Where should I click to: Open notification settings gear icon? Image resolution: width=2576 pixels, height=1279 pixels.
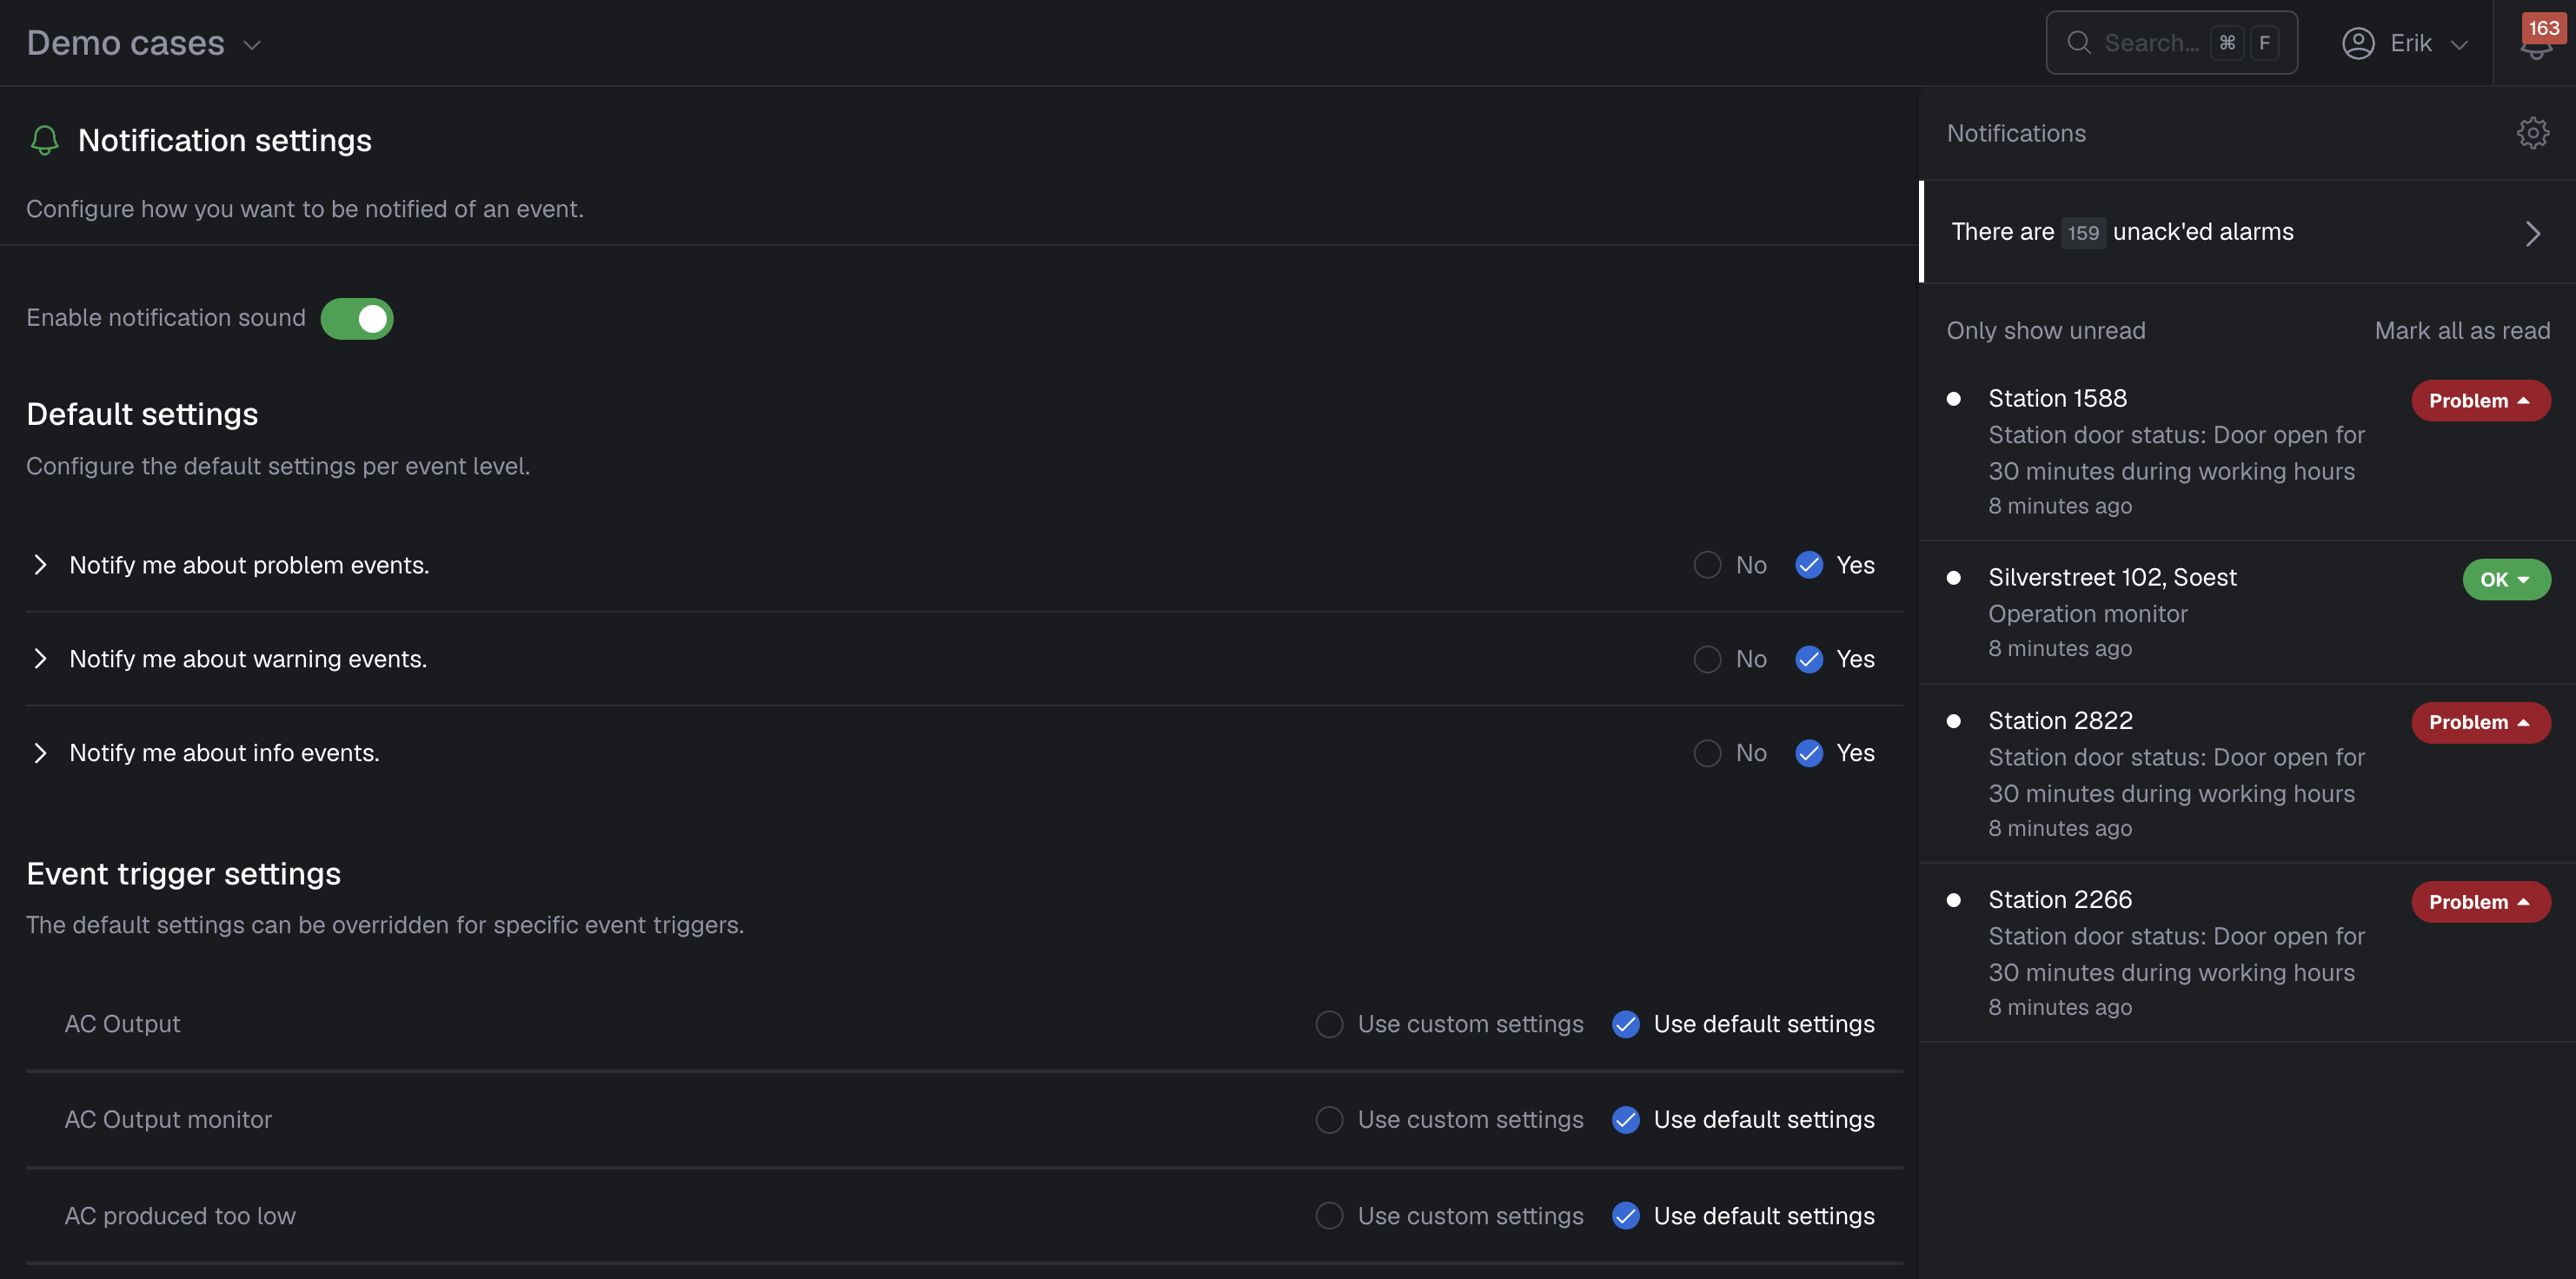[x=2532, y=133]
